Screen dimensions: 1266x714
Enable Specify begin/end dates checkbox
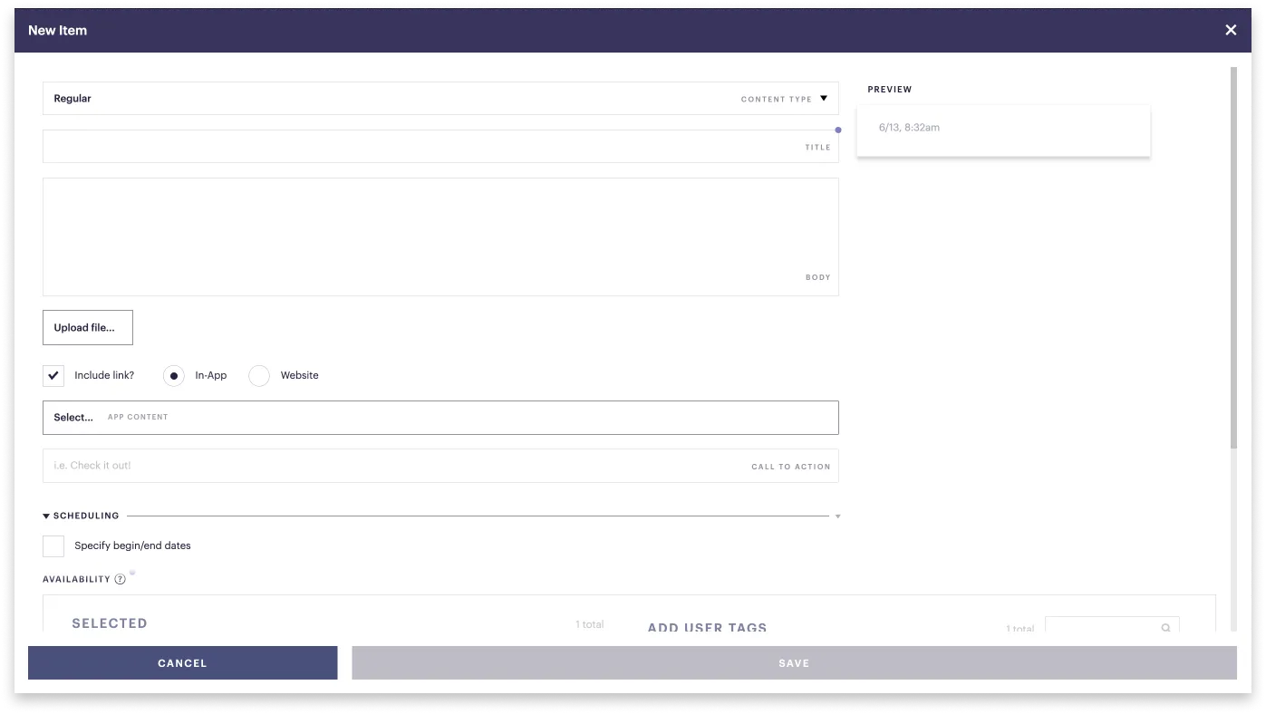coord(53,545)
